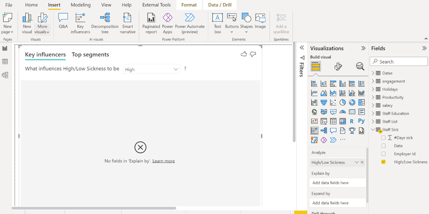Click New visual in the ribbon

pyautogui.click(x=27, y=23)
